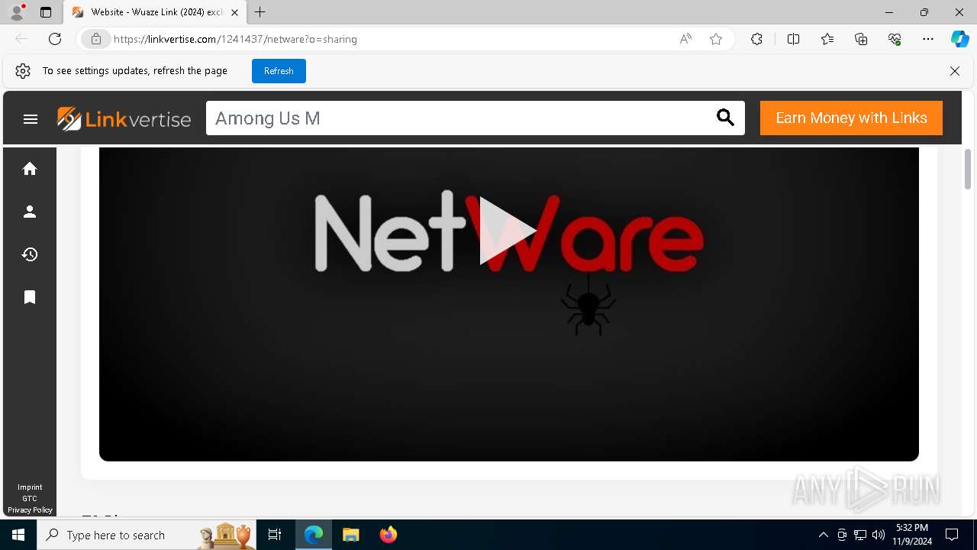Screen dimensions: 977x550
Task: Click the browser back arrow
Action: point(21,39)
